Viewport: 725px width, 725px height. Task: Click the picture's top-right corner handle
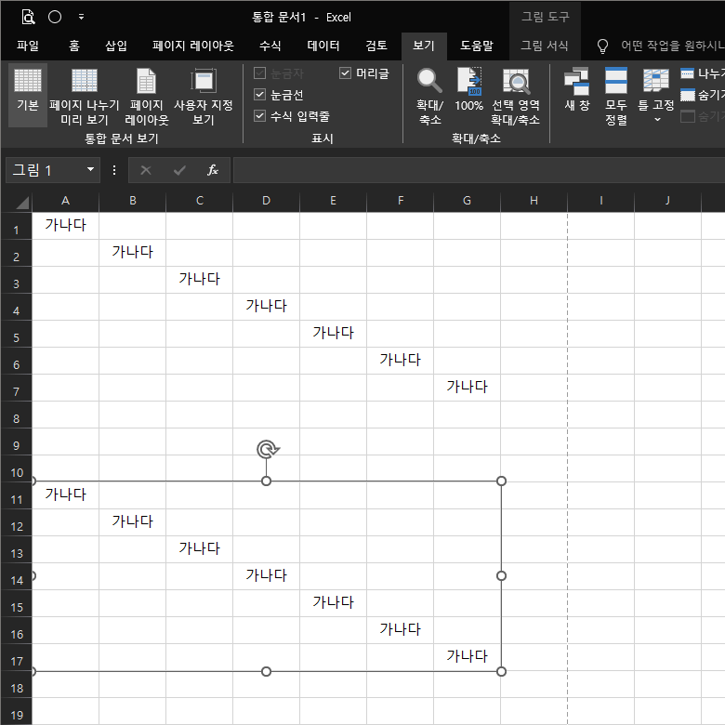tap(501, 481)
